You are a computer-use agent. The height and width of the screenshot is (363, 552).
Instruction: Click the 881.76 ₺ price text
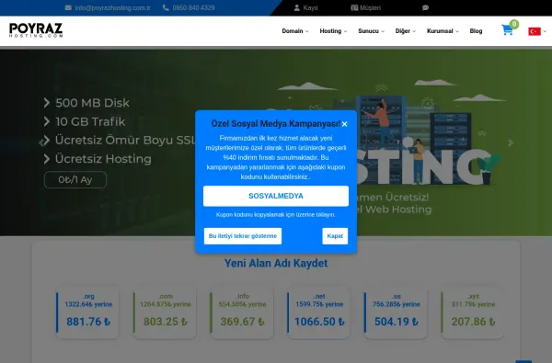pyautogui.click(x=88, y=322)
